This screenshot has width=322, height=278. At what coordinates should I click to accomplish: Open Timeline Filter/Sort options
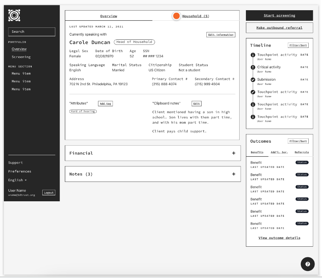coord(298,45)
